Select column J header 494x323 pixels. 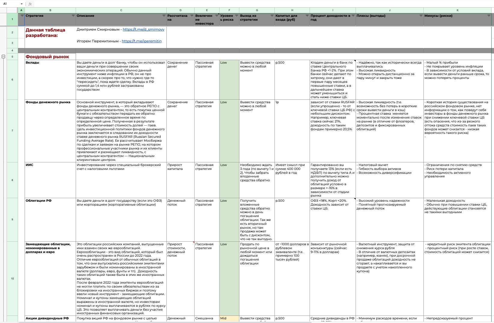point(389,10)
